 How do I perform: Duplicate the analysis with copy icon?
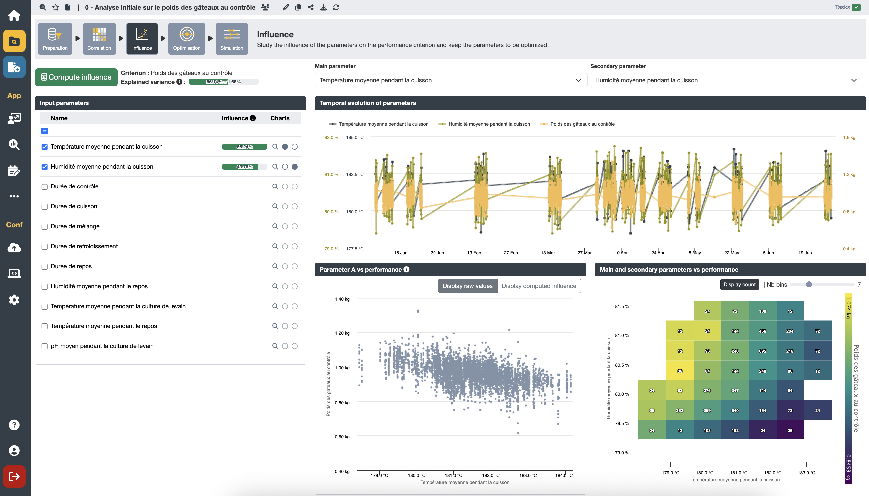pos(298,7)
